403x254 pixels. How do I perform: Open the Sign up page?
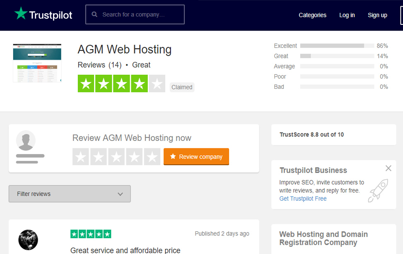[377, 15]
